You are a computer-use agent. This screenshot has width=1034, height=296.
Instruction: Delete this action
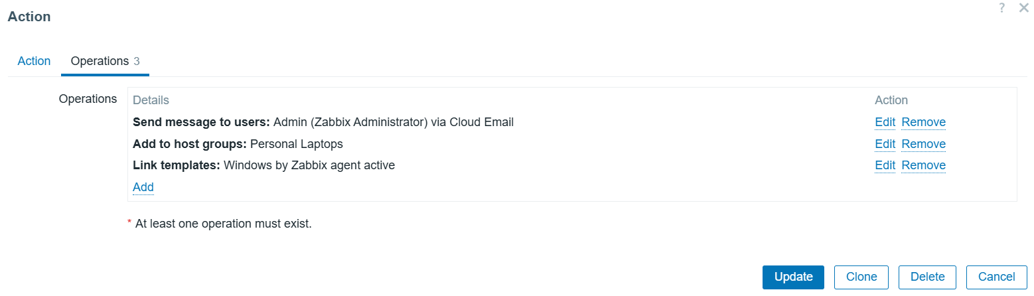pos(927,277)
